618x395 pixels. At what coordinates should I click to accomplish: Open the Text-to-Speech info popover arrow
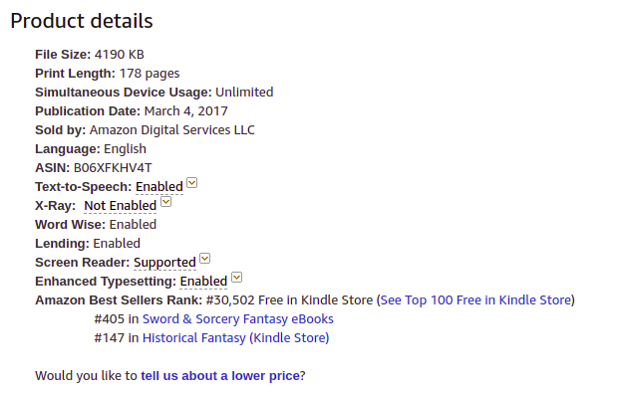pyautogui.click(x=192, y=183)
